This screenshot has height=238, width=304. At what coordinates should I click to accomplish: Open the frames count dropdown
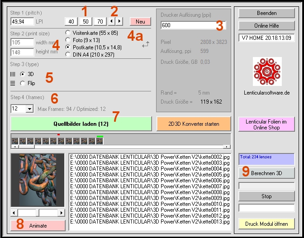click(x=29, y=109)
